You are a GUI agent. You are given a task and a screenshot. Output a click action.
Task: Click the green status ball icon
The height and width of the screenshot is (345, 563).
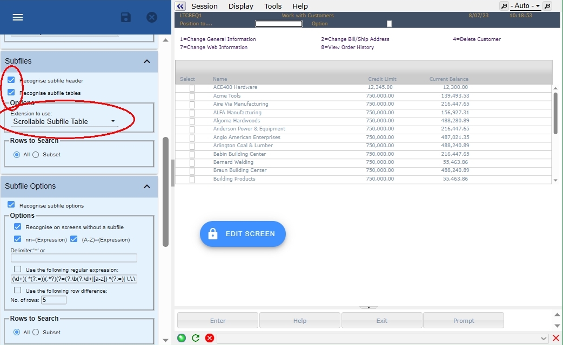(x=182, y=339)
